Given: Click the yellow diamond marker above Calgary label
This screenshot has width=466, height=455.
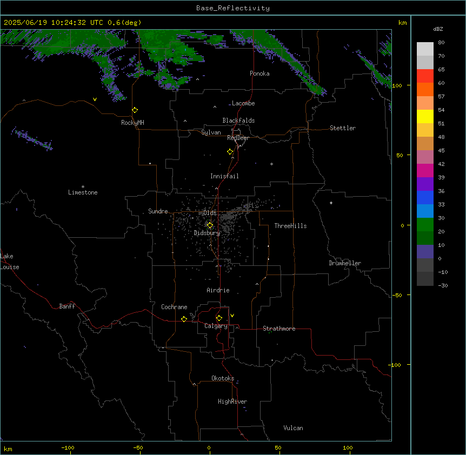Looking at the screenshot, I should [x=219, y=318].
